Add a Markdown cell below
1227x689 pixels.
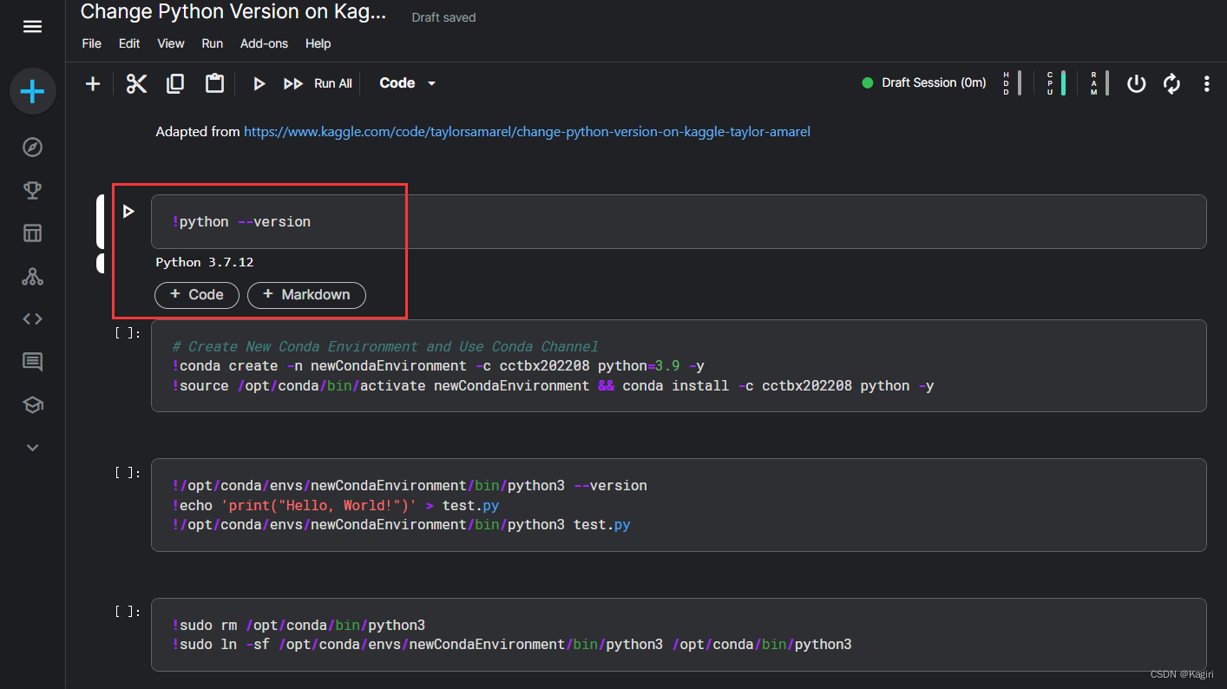(x=306, y=295)
